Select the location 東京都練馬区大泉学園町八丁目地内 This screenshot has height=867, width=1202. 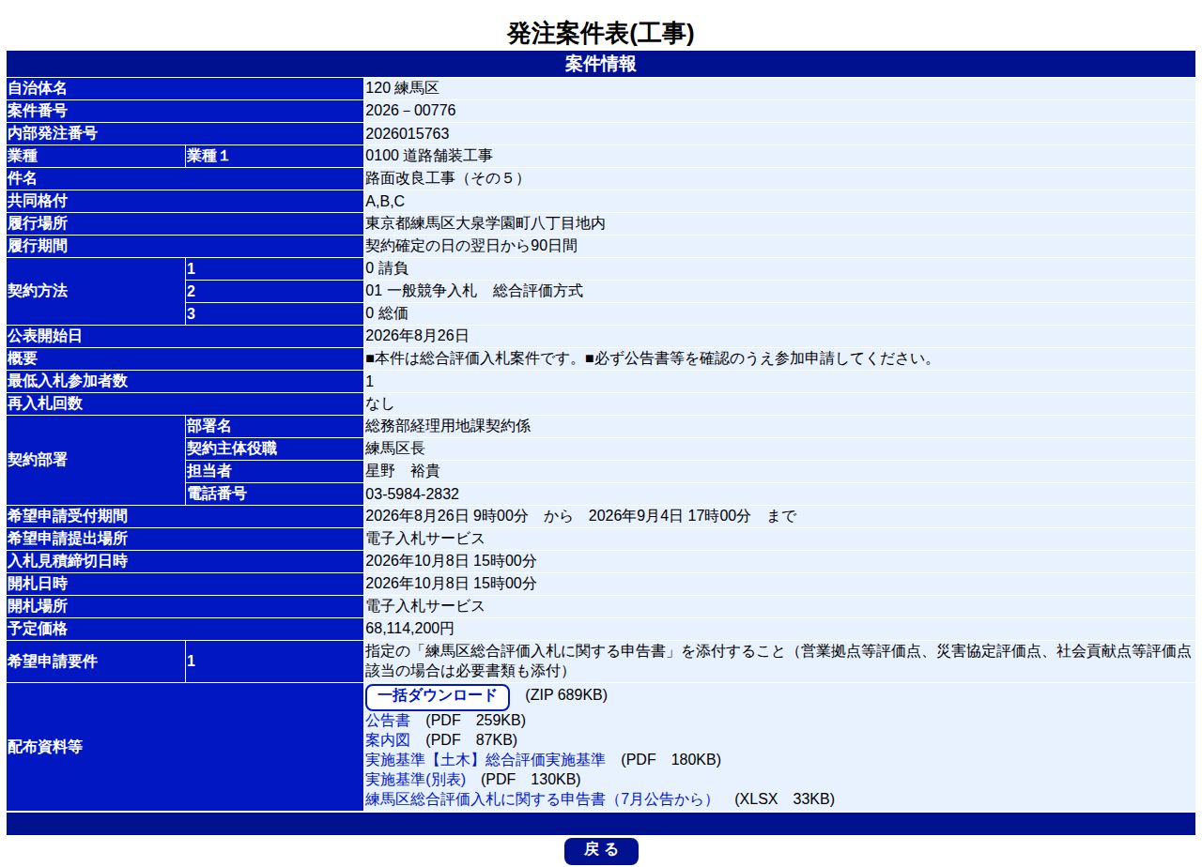[485, 223]
